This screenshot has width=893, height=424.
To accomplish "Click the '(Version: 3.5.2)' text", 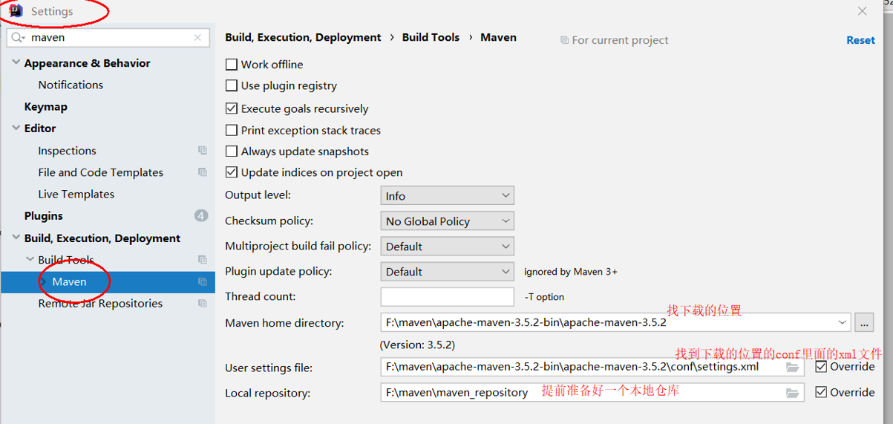I will pyautogui.click(x=417, y=345).
